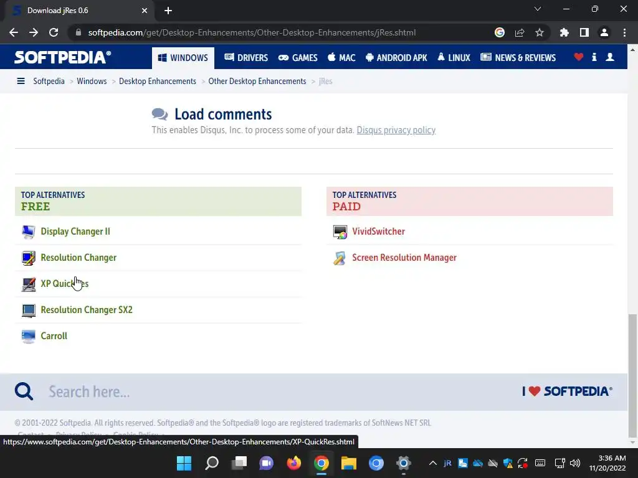This screenshot has height=478, width=638.
Task: Open the Games section
Action: tap(298, 58)
